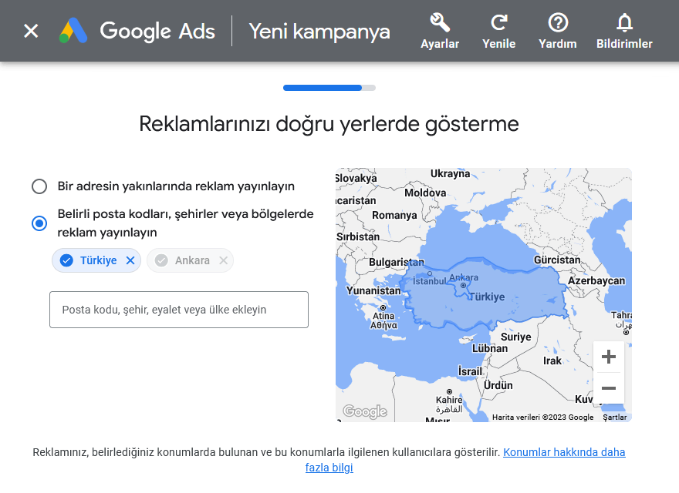Remove the Ankara location chip
Viewport: 679px width, 493px height.
pos(224,260)
